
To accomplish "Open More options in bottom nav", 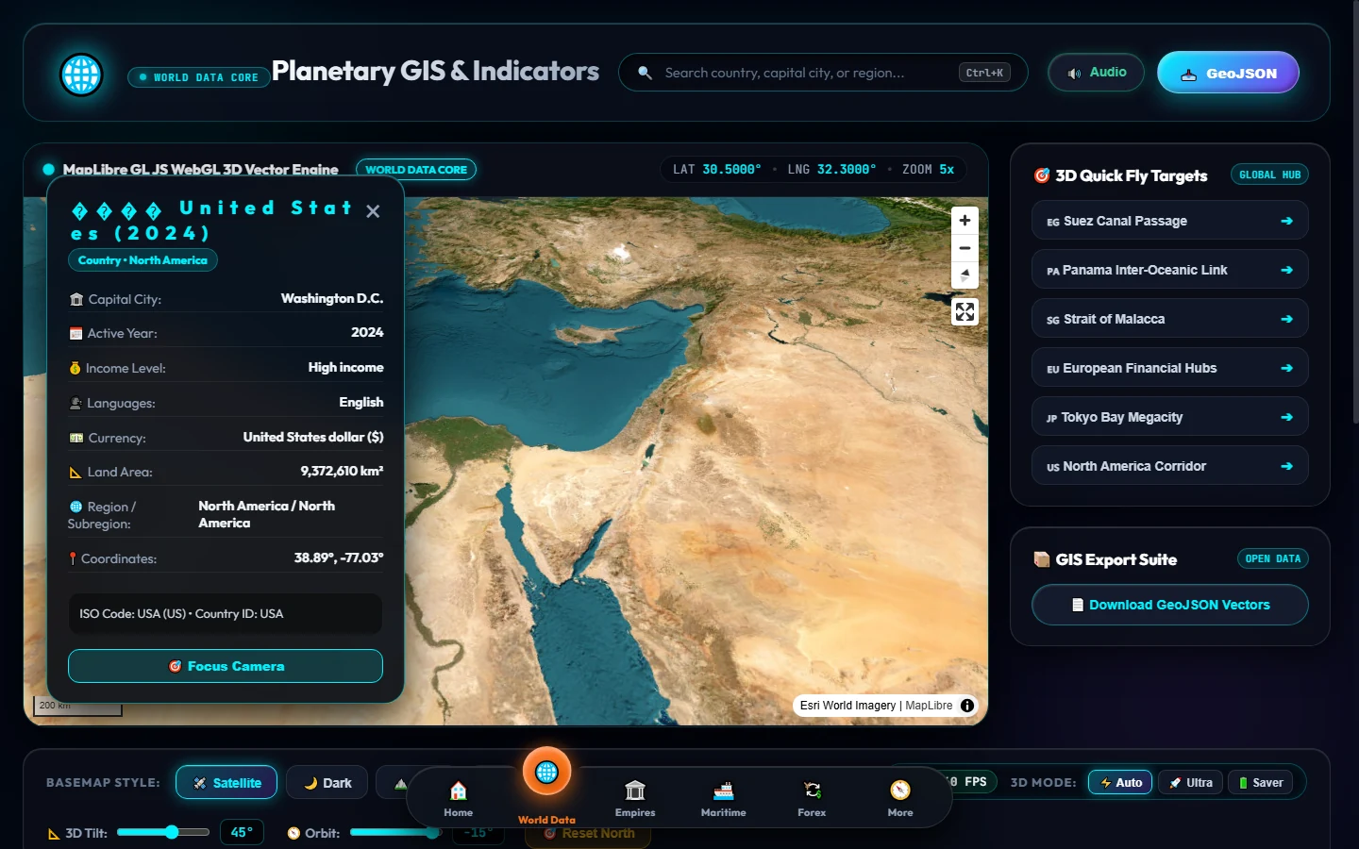I will pyautogui.click(x=900, y=798).
